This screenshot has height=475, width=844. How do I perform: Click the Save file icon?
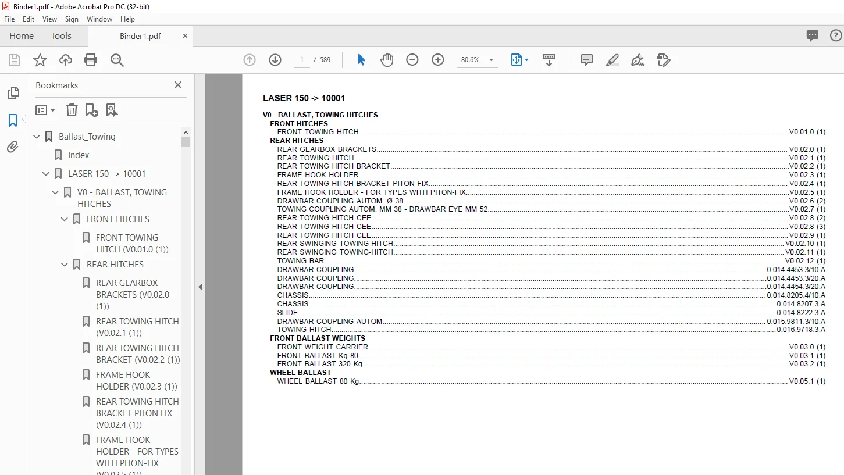pos(15,60)
